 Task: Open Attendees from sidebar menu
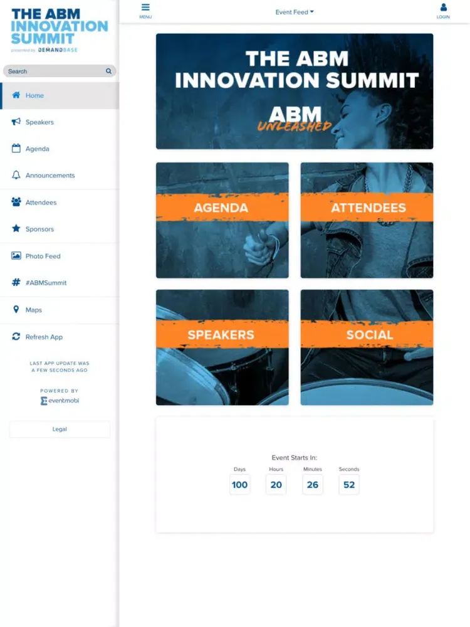click(60, 203)
